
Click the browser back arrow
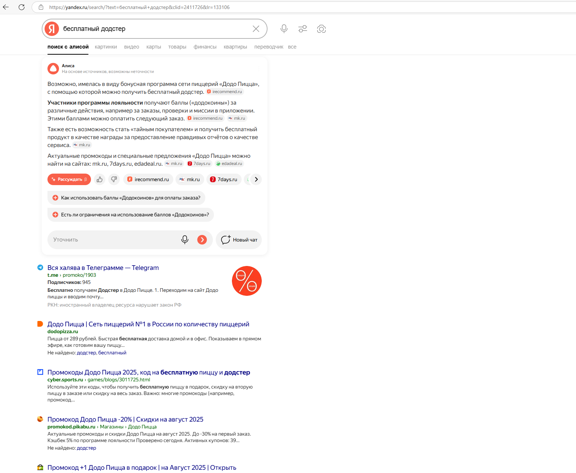[x=6, y=7]
